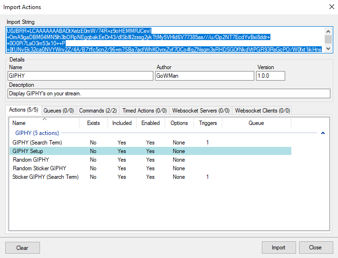The width and height of the screenshot is (338, 258).
Task: Click the Author field containing GoWMan
Action: 205,76
